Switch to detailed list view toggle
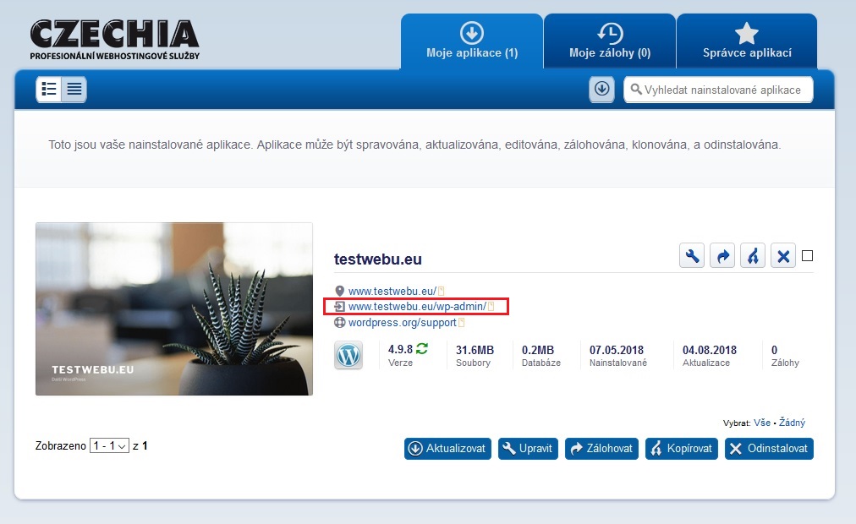This screenshot has width=856, height=524. [x=49, y=89]
